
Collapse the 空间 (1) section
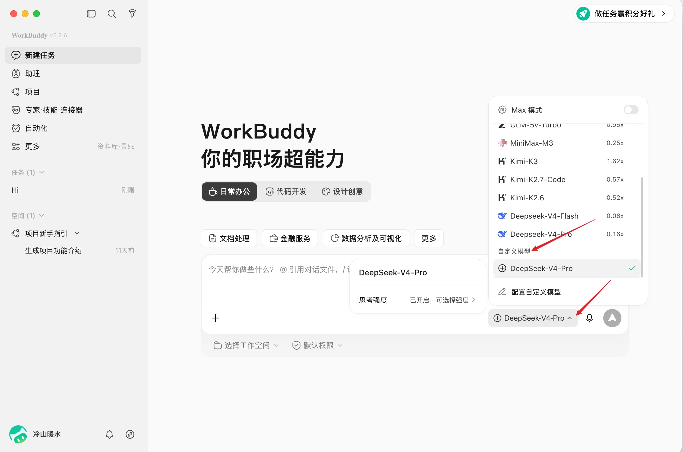pyautogui.click(x=28, y=216)
